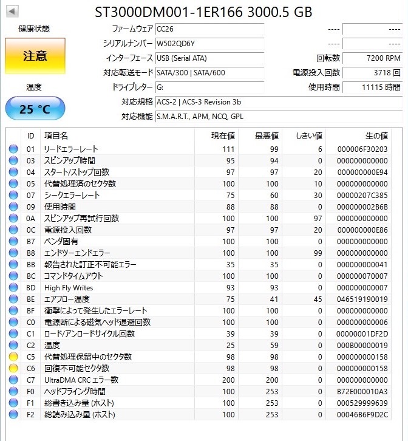Click yellow caution icon for ID C5 row
408x441 pixels.
[13, 357]
